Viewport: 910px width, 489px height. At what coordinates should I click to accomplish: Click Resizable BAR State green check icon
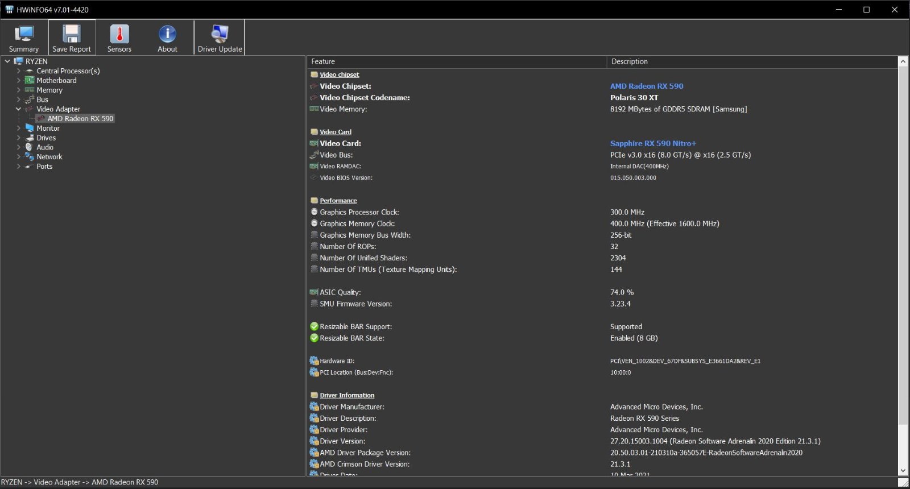pos(314,338)
